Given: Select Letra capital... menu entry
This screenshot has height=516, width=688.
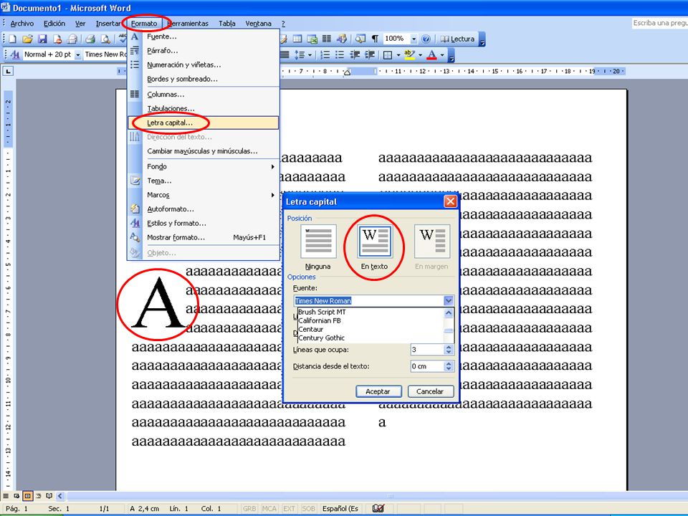Looking at the screenshot, I should click(204, 123).
